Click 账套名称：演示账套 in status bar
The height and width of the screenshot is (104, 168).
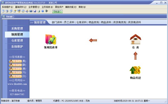pos(10,101)
